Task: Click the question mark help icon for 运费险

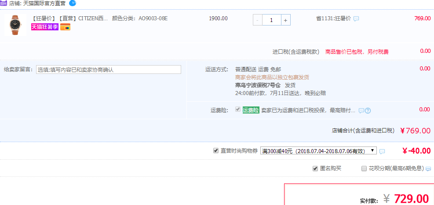Action: [368, 110]
